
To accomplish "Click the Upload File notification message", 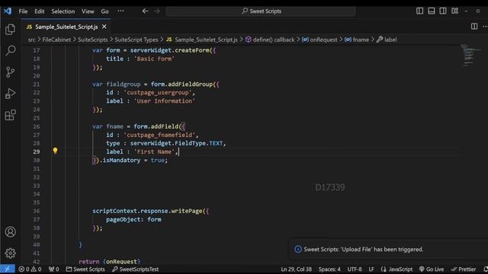I will tap(363, 249).
